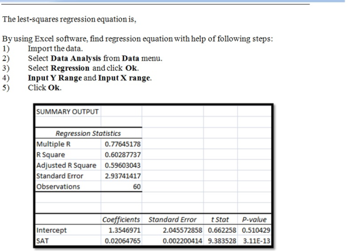The width and height of the screenshot is (364, 251).
Task: Select the value 0.77645178
Action: click(123, 144)
